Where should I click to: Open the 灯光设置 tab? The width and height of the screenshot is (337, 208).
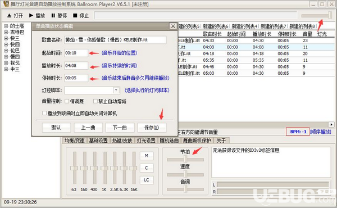pyautogui.click(x=146, y=141)
